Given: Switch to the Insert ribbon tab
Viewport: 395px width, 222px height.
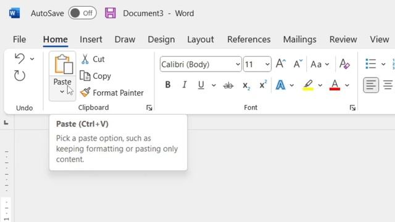Looking at the screenshot, I should (91, 39).
